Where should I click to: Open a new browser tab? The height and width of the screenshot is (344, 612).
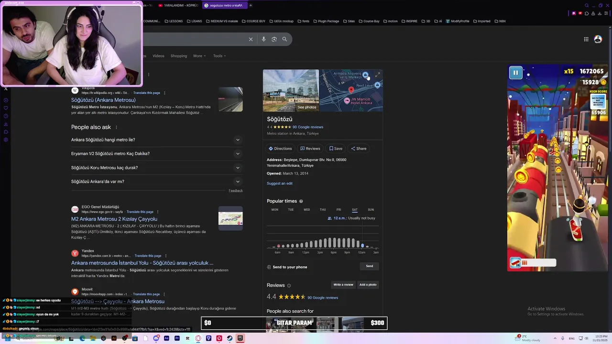pyautogui.click(x=251, y=5)
